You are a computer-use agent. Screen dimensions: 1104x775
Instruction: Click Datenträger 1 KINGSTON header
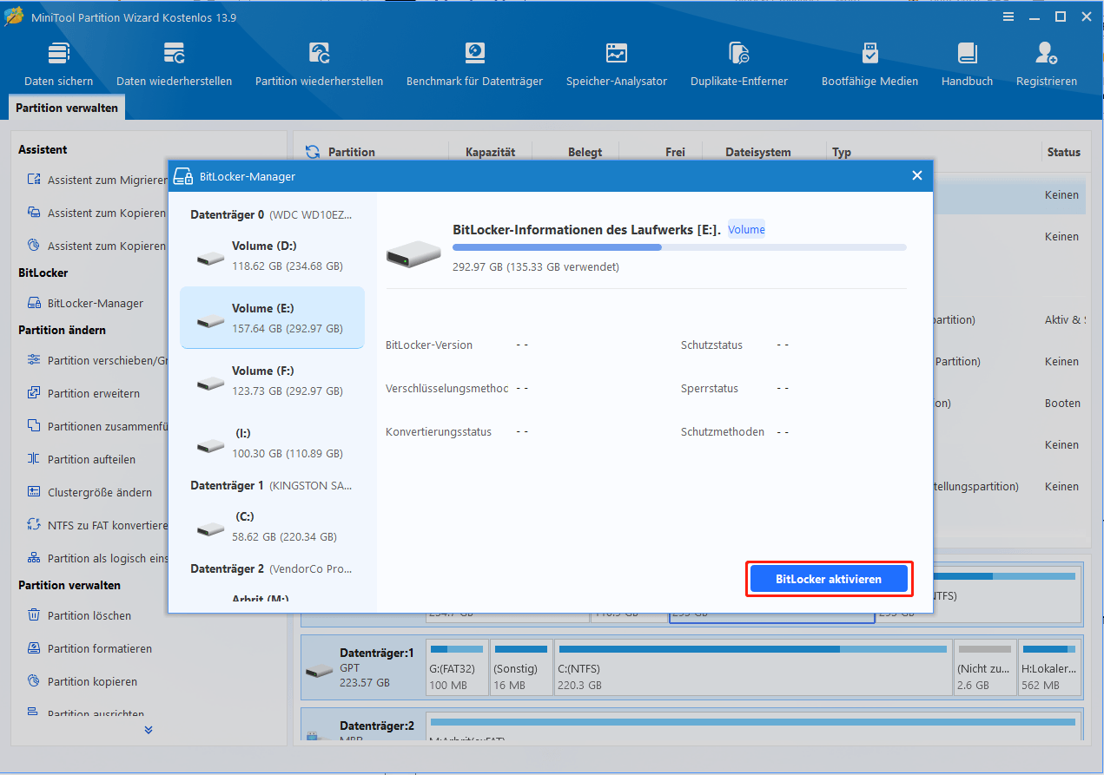tap(272, 485)
